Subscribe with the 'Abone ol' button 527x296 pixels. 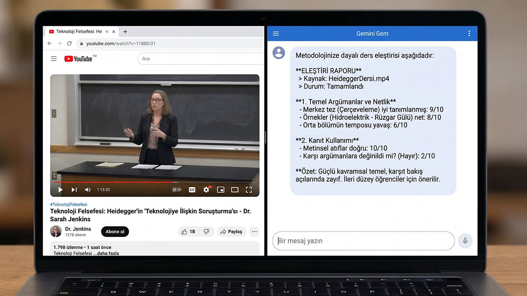(x=115, y=232)
